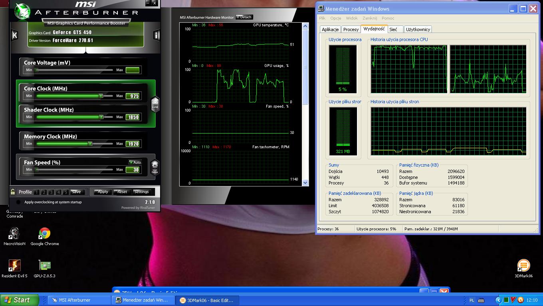Click the Shader Clock value field 1850
The height and width of the screenshot is (306, 543).
pos(133,117)
